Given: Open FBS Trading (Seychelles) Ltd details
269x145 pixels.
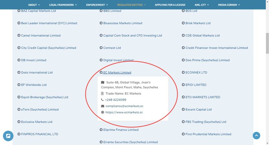Looking at the screenshot, I should pos(206,122).
